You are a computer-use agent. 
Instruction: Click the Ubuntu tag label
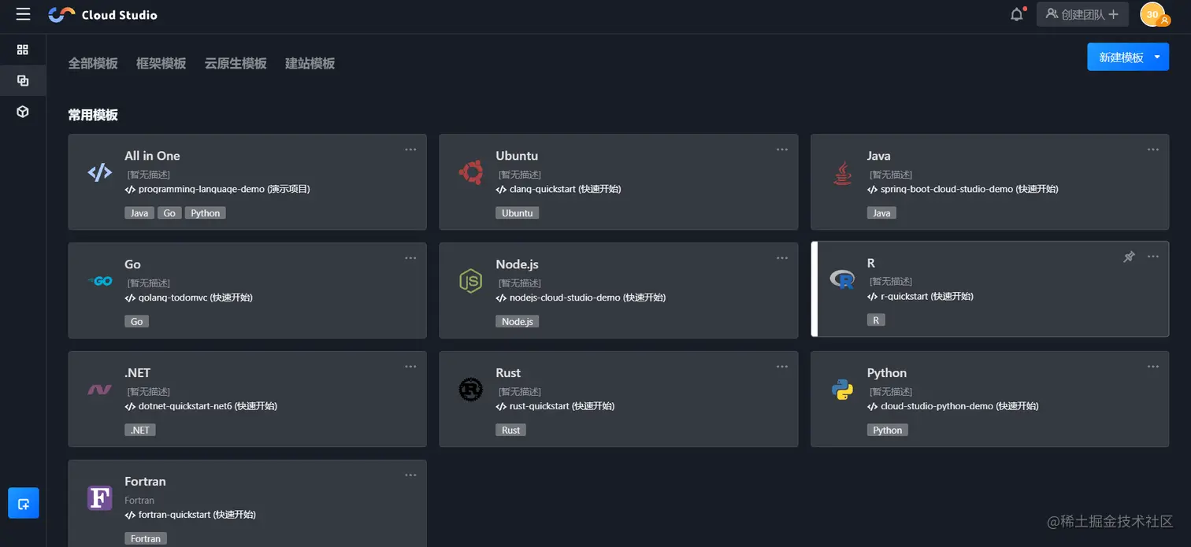[x=518, y=213]
